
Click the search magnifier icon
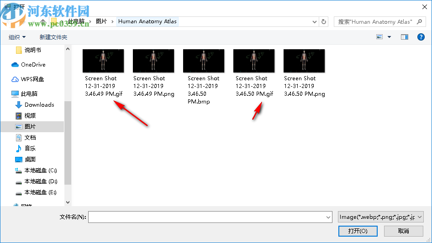[419, 21]
